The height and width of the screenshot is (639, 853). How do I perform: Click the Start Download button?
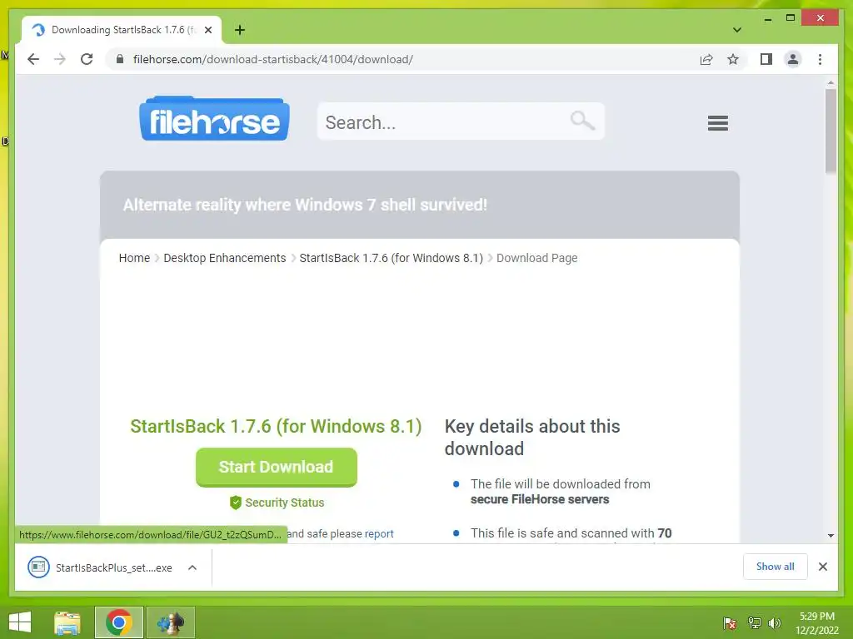pos(277,468)
